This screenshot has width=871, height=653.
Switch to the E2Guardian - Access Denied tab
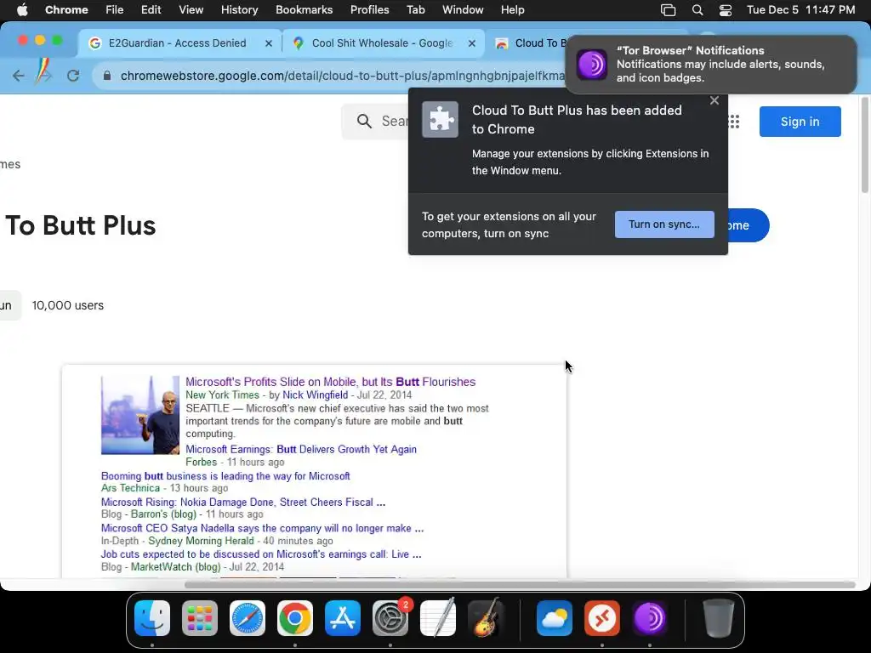[x=177, y=43]
